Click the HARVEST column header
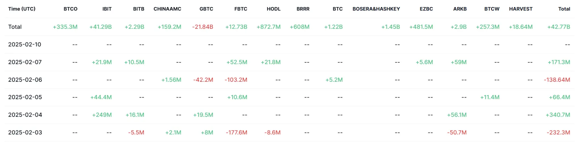Screen dimensions: 580x142 521,9
